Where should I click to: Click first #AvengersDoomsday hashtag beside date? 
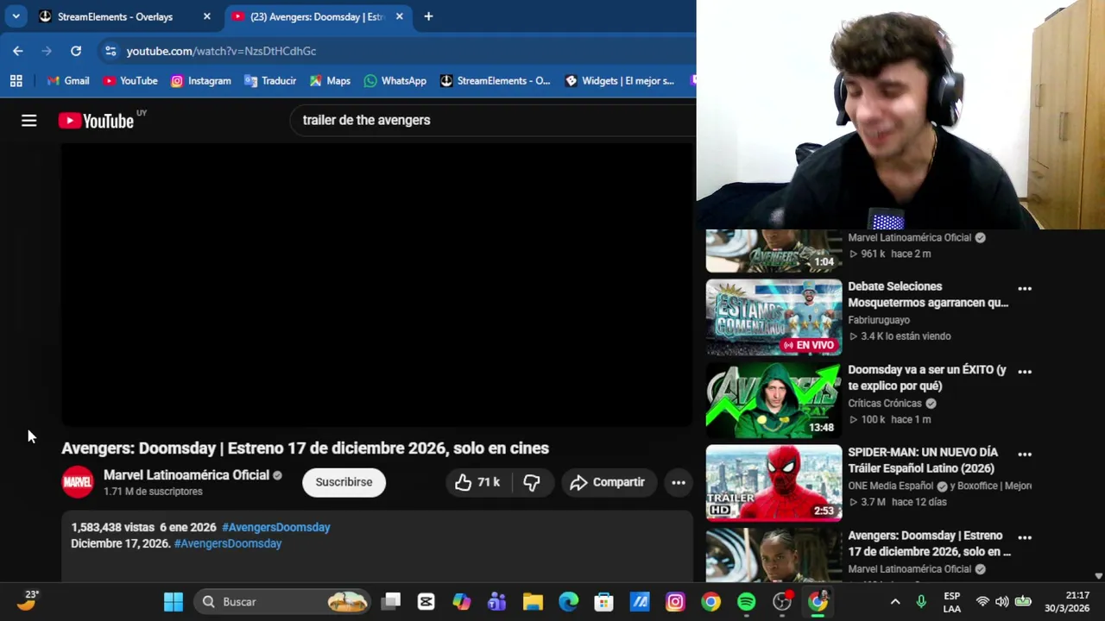tap(276, 527)
